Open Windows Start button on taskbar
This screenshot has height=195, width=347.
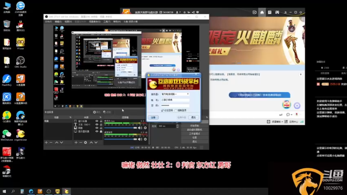[x=4, y=191]
